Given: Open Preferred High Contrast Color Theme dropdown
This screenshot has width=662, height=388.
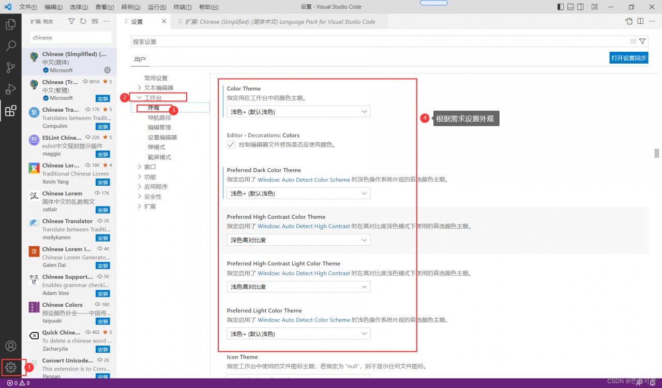Looking at the screenshot, I should (x=298, y=240).
